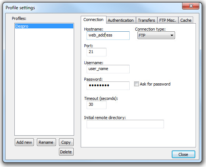206x167 pixels.
Task: Click the dropdown arrow next to FTP
Action: tap(172, 35)
